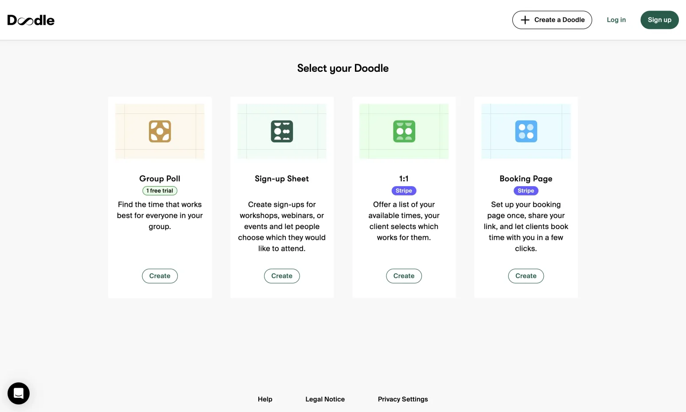
Task: Click the Group Poll card icon
Action: [160, 131]
